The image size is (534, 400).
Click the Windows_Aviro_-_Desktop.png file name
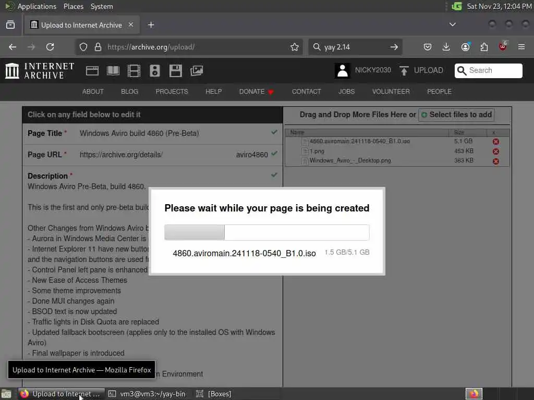tap(350, 160)
